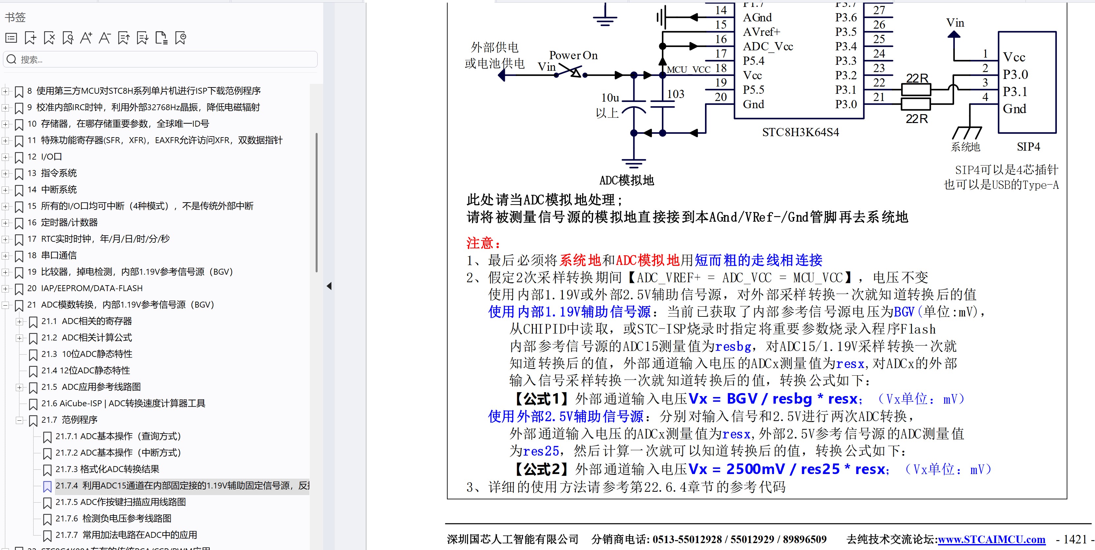Click the bookmark icon with down arrow
1095x550 pixels.
tap(143, 38)
